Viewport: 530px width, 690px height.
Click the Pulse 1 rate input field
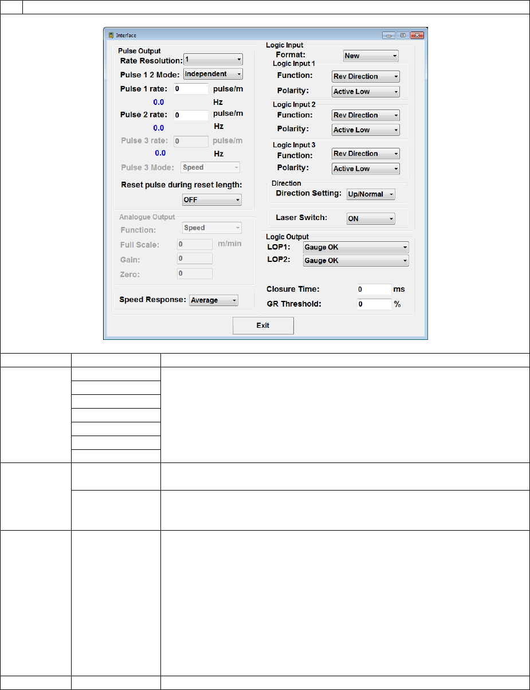tap(191, 89)
